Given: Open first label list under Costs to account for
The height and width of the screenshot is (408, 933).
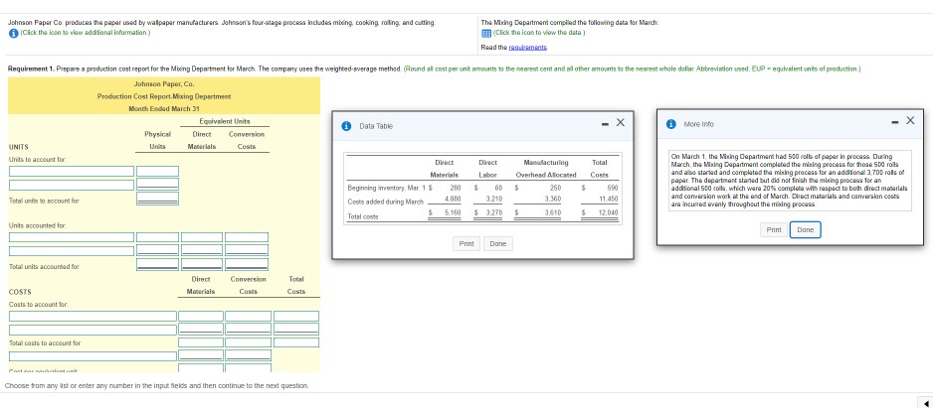Looking at the screenshot, I should click(x=93, y=316).
